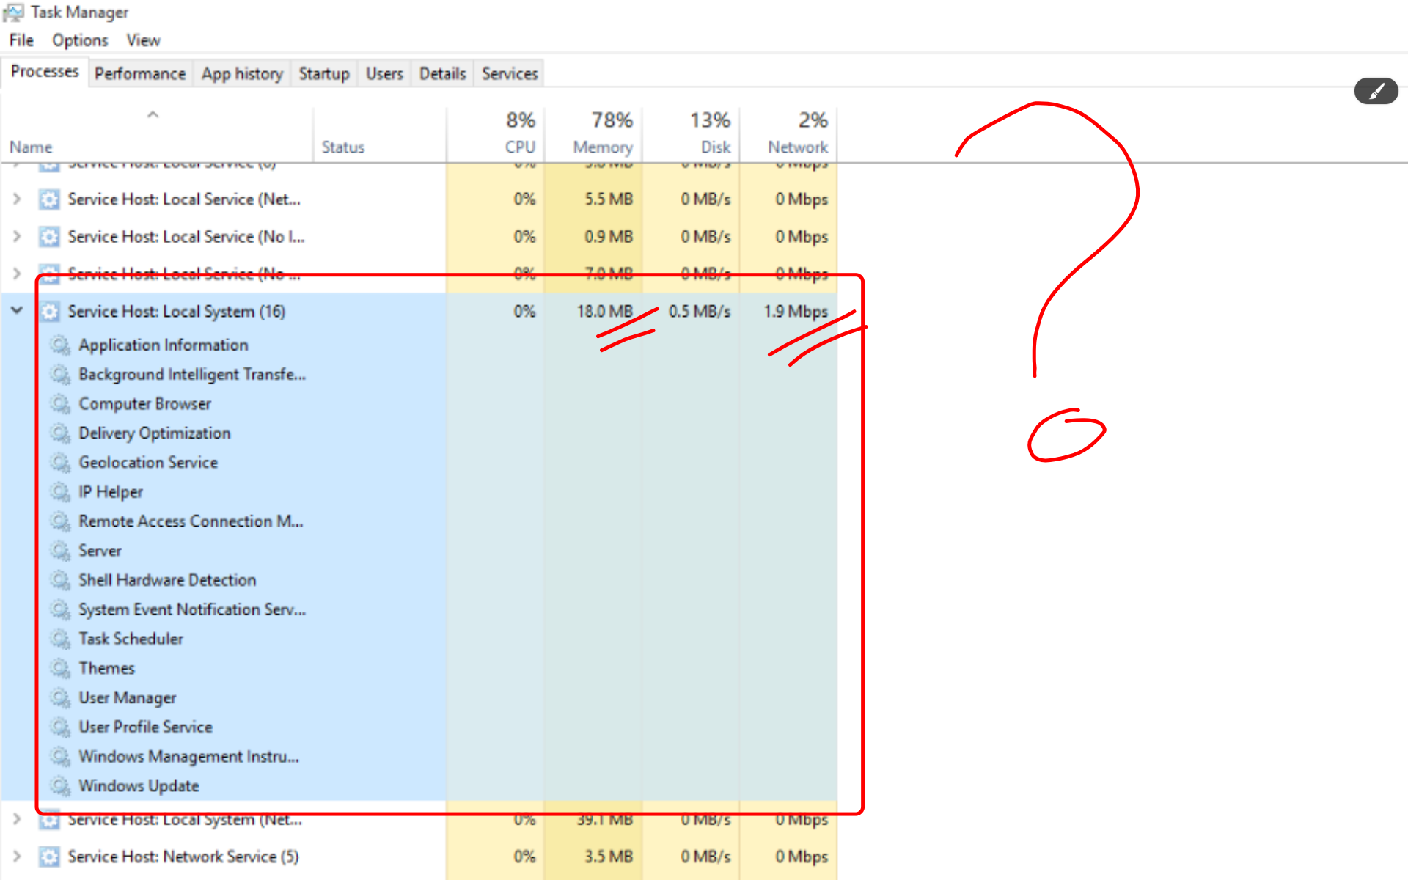Sort processes by Network column

[788, 133]
